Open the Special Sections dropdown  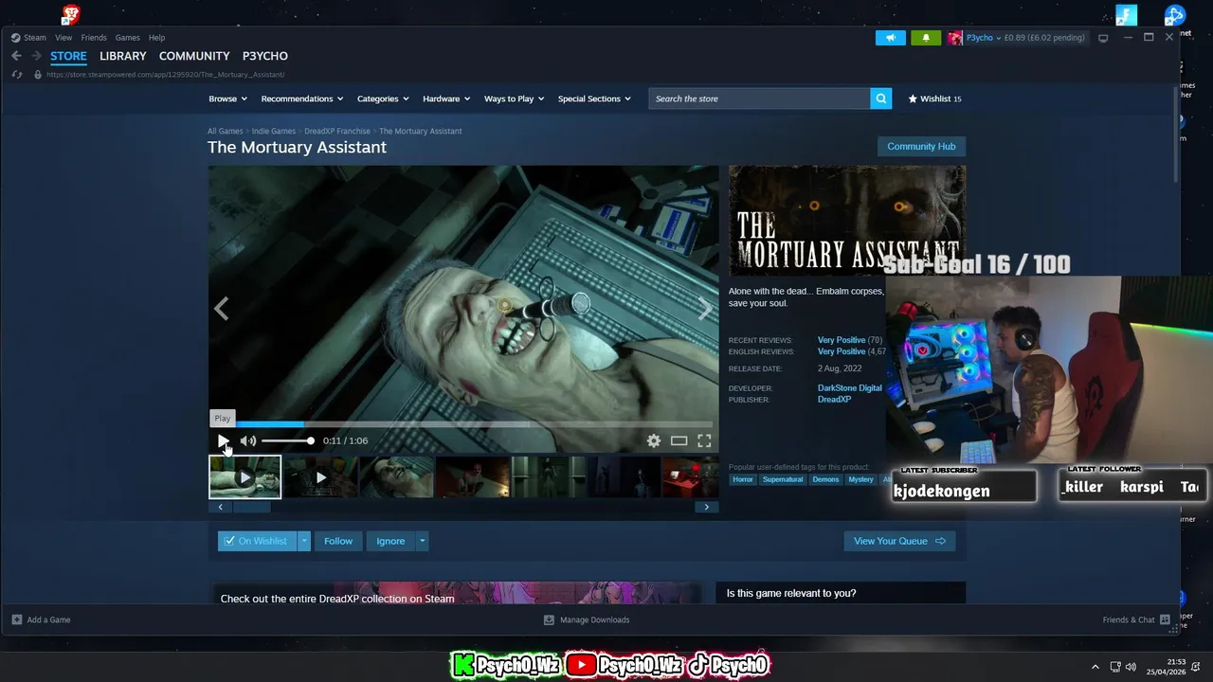594,99
